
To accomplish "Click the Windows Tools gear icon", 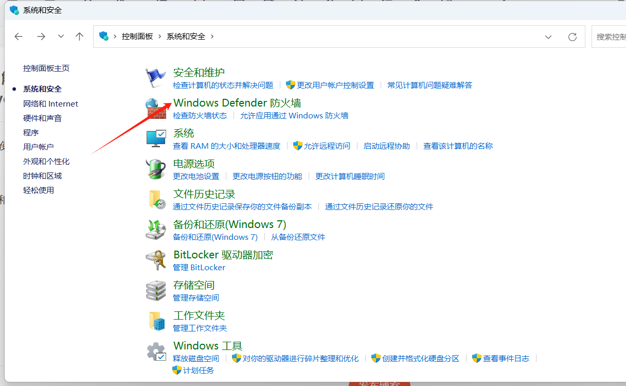I will 156,352.
